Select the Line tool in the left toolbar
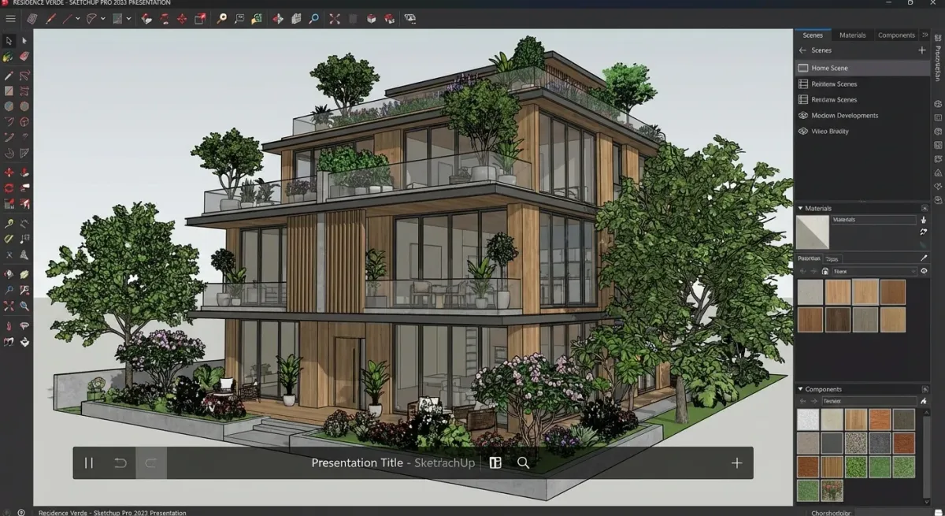 pyautogui.click(x=9, y=76)
